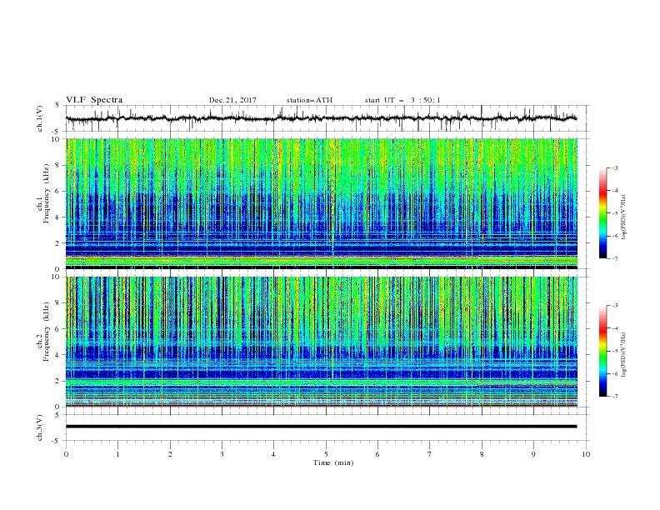Click the "6" frequency tick of ch.1 spectrogram

tap(58, 191)
